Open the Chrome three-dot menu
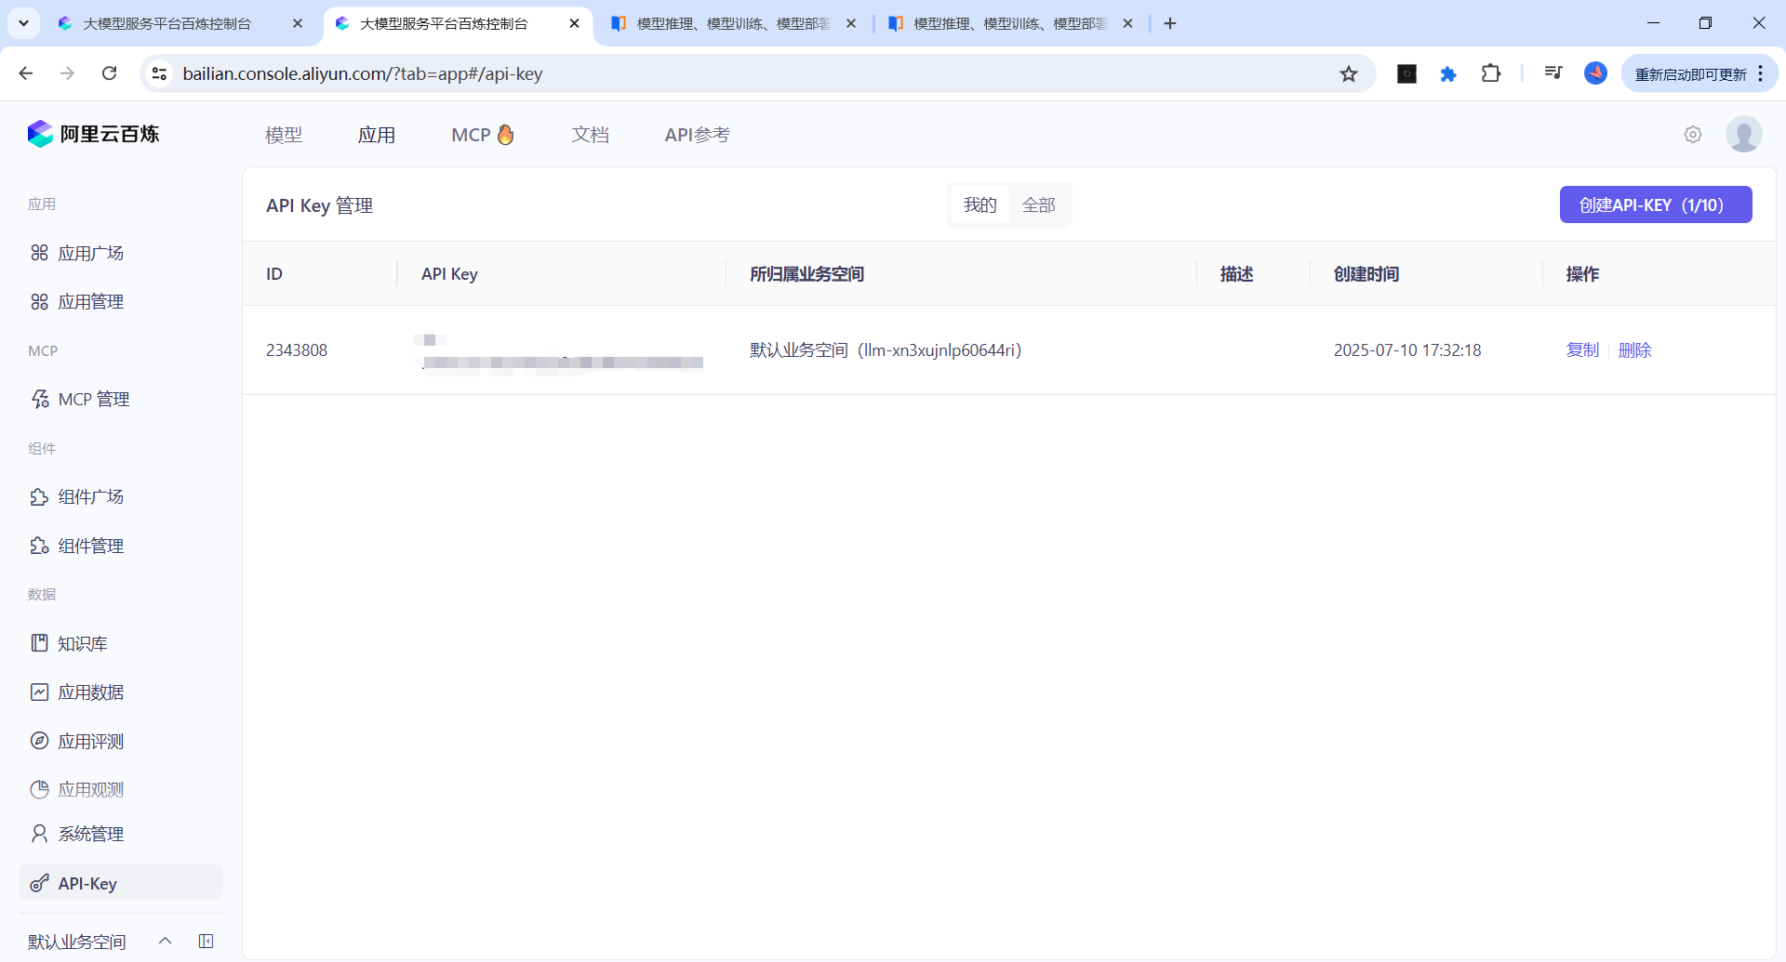The image size is (1786, 962). [1761, 73]
